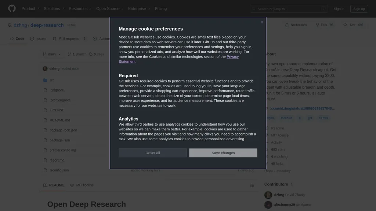This screenshot has width=376, height=211.
Task: Open the Product dropdown menu
Action: (x=30, y=9)
